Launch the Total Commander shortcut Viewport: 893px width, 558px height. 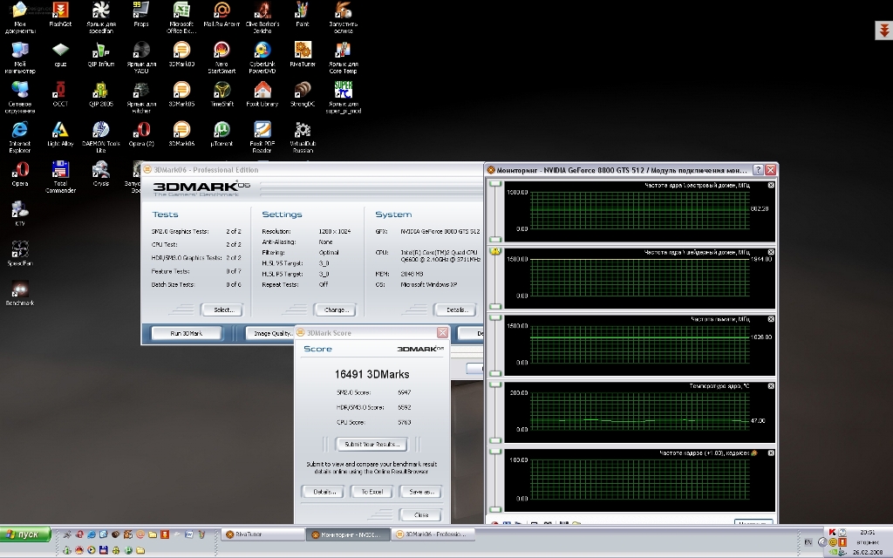60,171
